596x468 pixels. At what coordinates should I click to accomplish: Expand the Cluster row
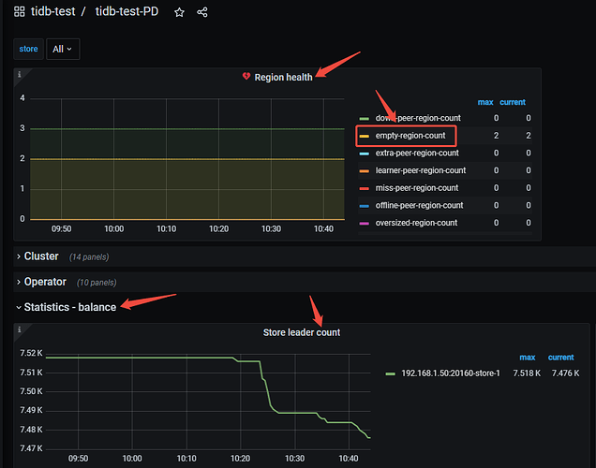point(41,256)
